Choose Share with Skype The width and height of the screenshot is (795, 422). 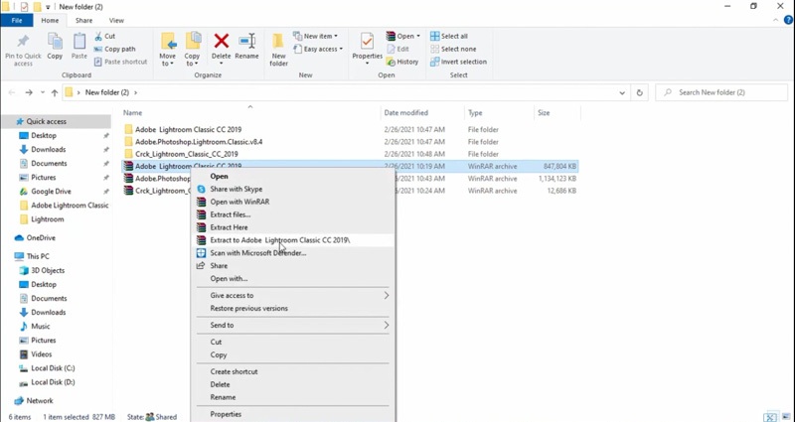(x=292, y=189)
